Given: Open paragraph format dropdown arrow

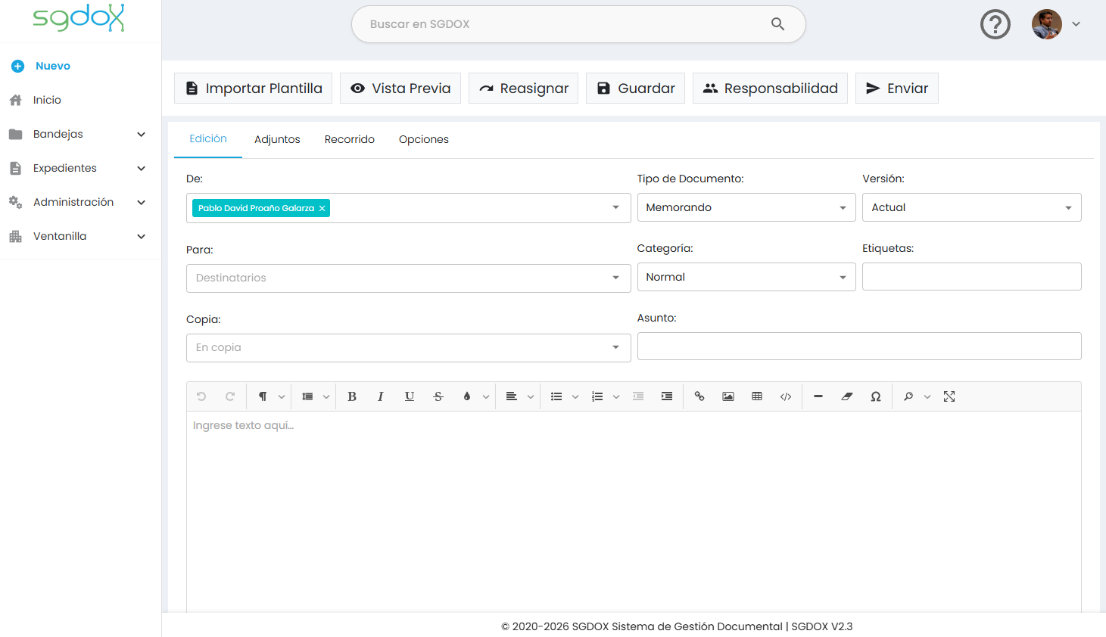Looking at the screenshot, I should pyautogui.click(x=282, y=396).
